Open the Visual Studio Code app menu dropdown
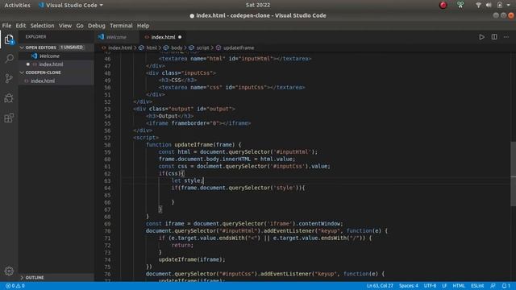 pyautogui.click(x=71, y=6)
